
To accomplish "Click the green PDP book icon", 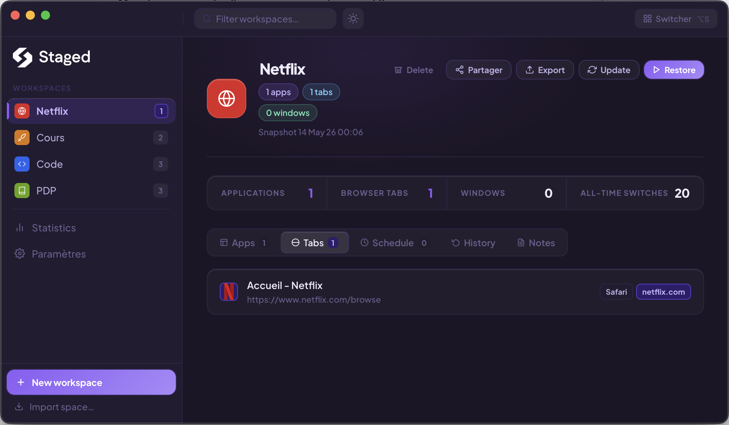I will (22, 191).
